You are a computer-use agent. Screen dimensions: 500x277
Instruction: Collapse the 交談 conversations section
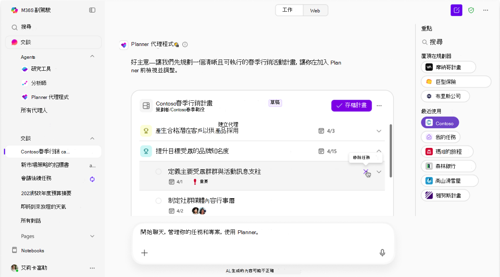point(92,138)
